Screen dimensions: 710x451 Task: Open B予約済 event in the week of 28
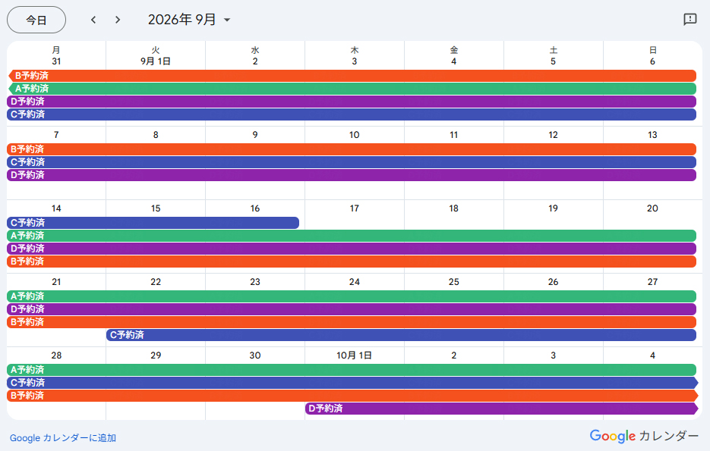click(x=352, y=396)
